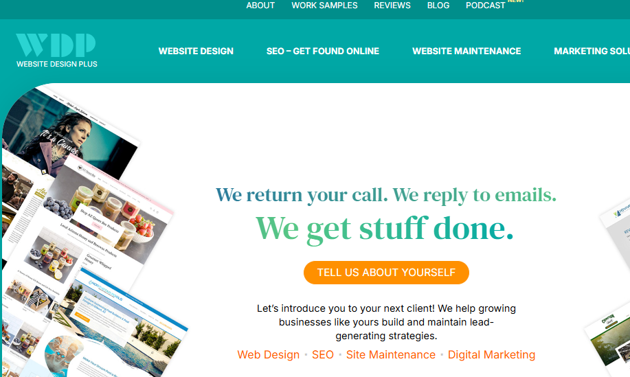Visit the Blog link
This screenshot has width=630, height=377.
tap(438, 5)
